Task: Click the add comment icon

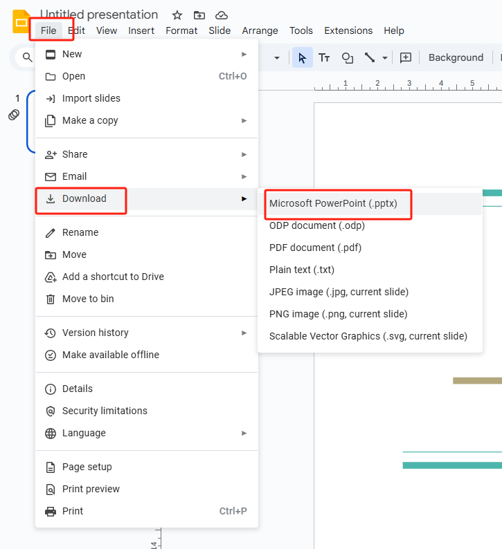Action: [406, 57]
